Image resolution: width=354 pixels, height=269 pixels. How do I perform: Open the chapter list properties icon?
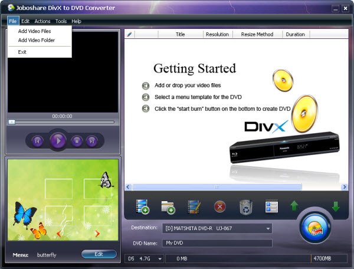click(x=271, y=206)
